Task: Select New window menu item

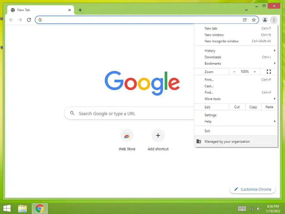Action: 235,35
